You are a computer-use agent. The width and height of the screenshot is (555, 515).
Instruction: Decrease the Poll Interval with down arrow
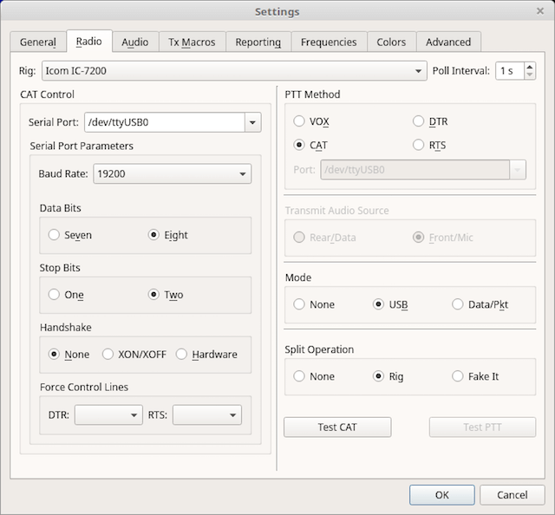(x=529, y=75)
